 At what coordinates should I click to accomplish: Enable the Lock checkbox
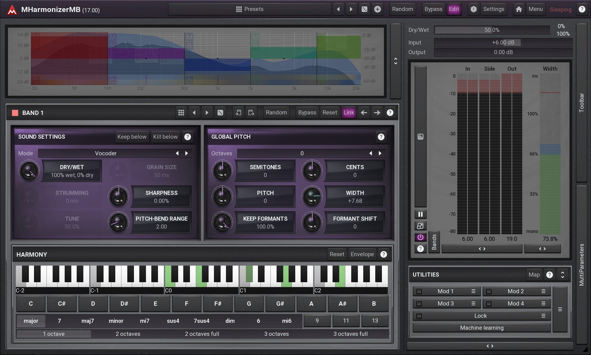[419, 316]
